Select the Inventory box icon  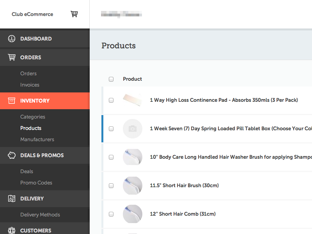[x=11, y=101]
